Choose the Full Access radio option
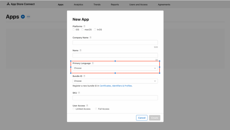The image size is (230, 130). (96, 109)
